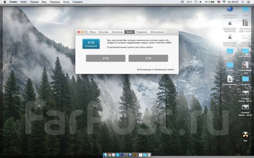Select the Fan app icon on desktop
Image resolution: width=254 pixels, height=158 pixels.
click(245, 135)
